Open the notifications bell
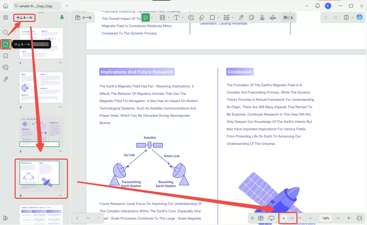This screenshot has height=225, width=367. [318, 6]
